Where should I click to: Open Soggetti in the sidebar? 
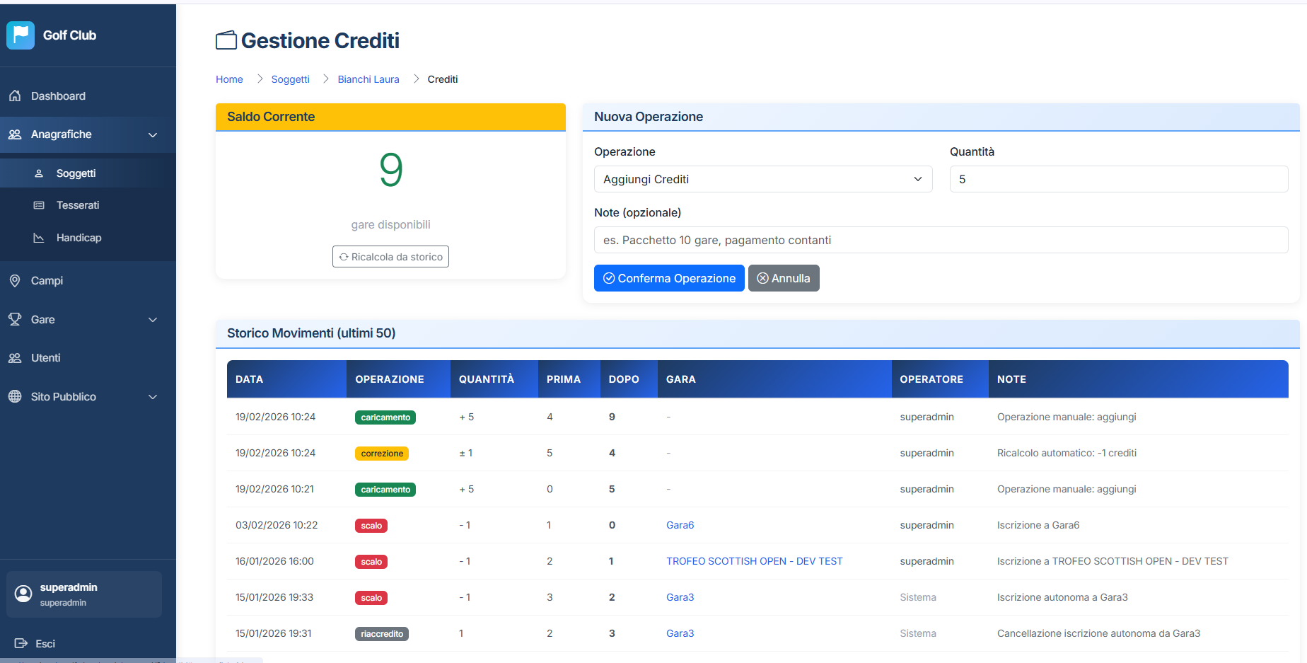click(76, 173)
